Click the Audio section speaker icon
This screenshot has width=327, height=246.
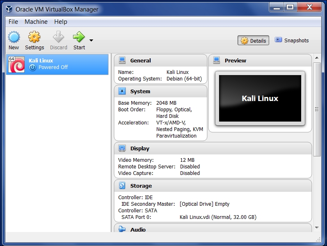pos(122,229)
